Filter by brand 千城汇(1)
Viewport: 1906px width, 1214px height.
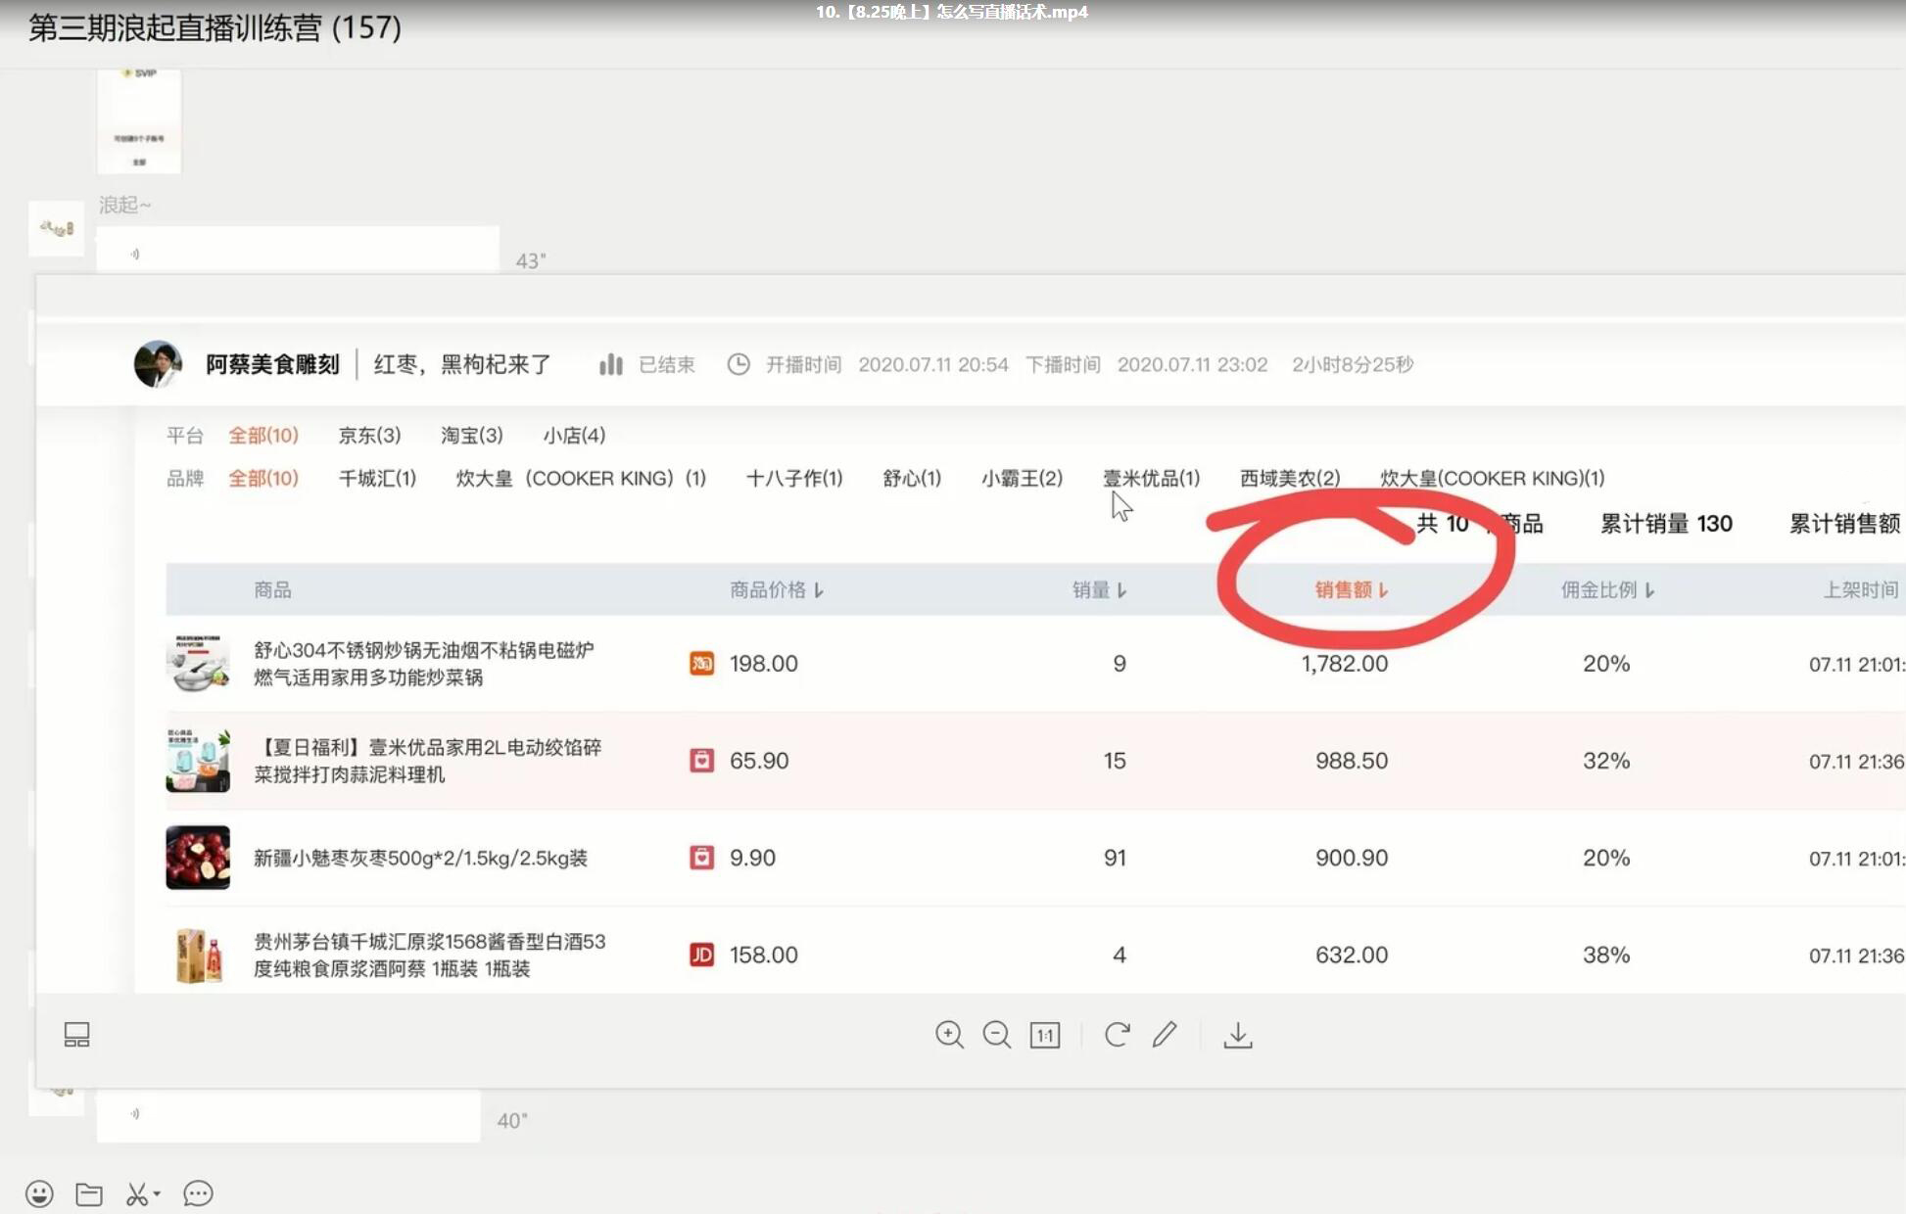(377, 478)
